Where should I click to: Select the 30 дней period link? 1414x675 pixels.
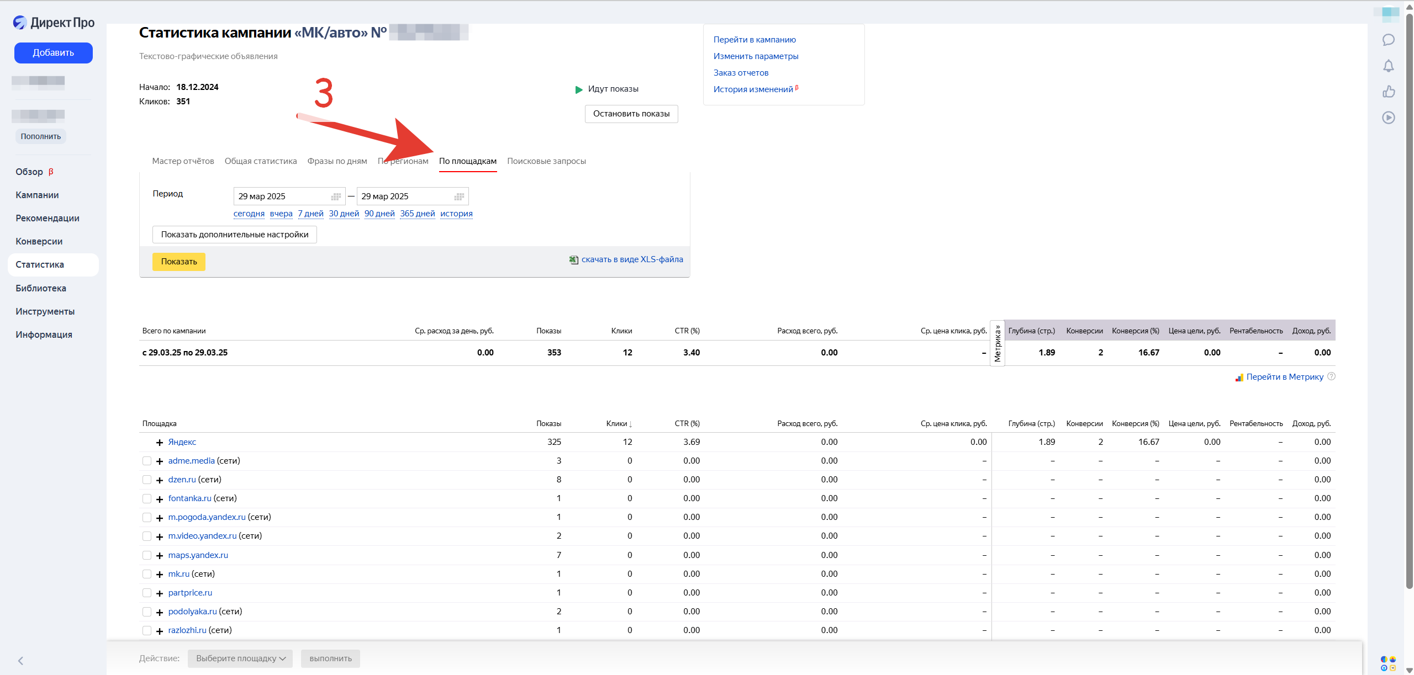click(344, 214)
